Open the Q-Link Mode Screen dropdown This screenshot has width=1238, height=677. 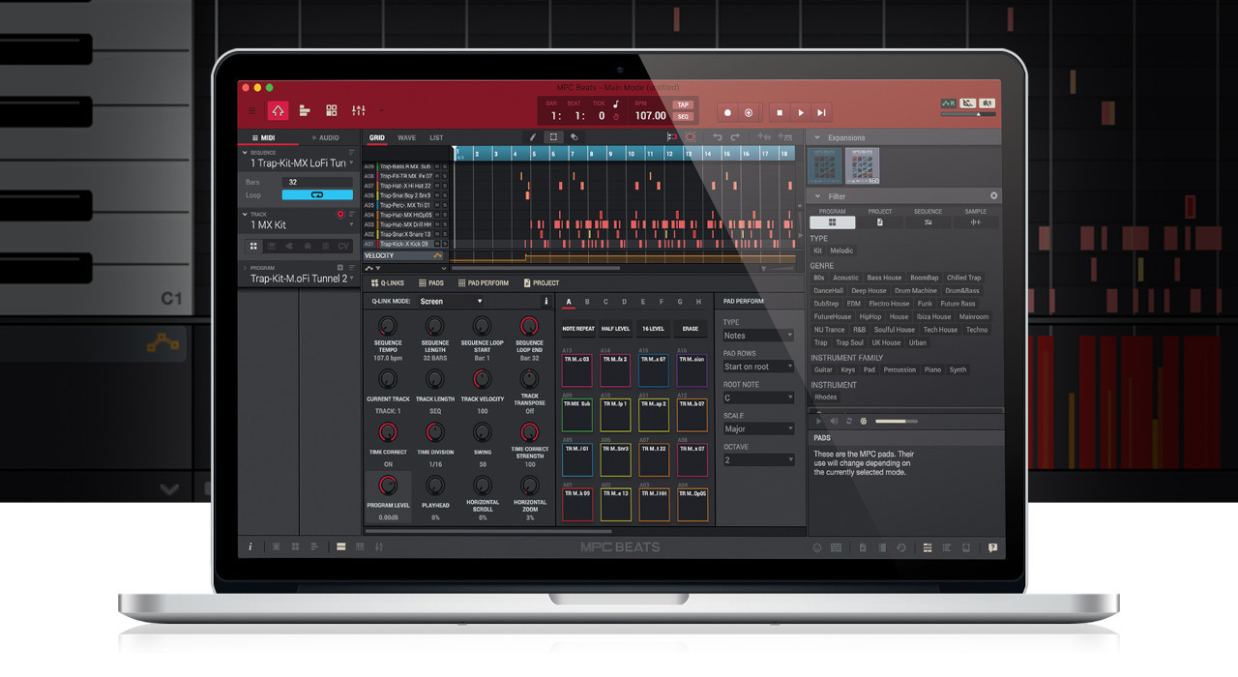pyautogui.click(x=451, y=302)
